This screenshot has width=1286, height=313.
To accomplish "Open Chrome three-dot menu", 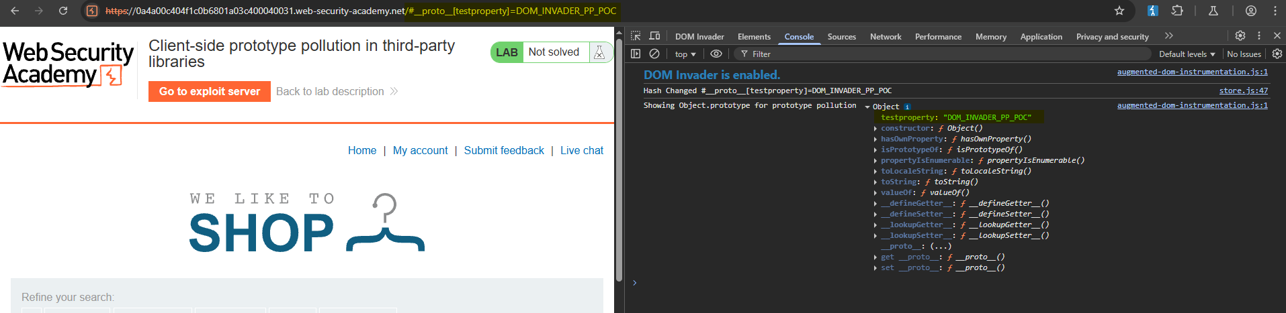I will pos(1275,11).
